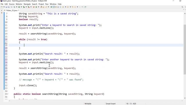This screenshot has width=186, height=105.
Task: Open the Debug configurations dropdown arrow
Action: [x=17, y=7]
